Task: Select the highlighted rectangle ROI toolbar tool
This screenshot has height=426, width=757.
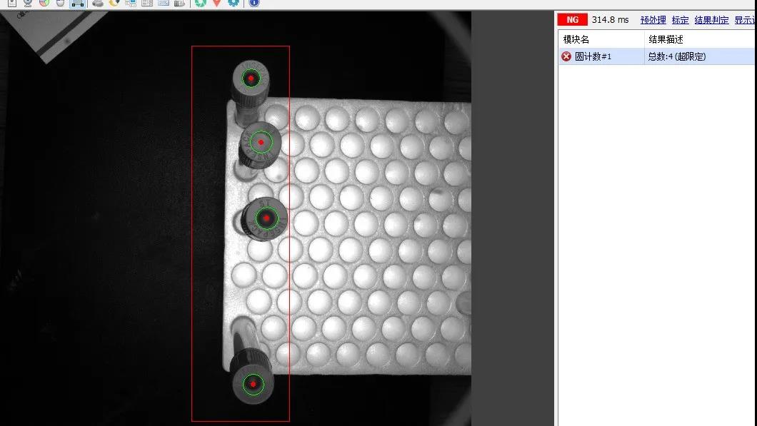Action: point(77,3)
